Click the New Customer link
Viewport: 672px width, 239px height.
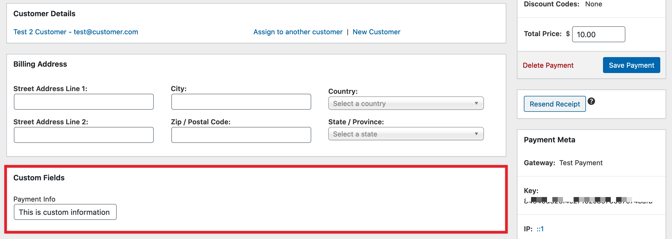click(x=376, y=32)
